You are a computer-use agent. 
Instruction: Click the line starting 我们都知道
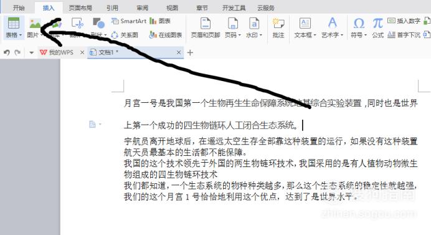[271, 186]
